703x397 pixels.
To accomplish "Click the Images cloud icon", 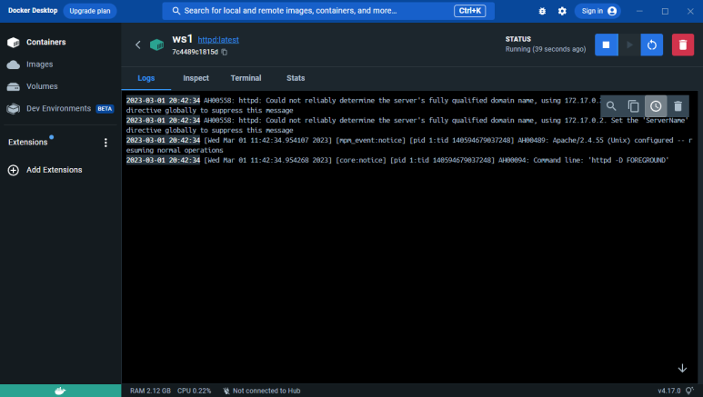I will click(x=14, y=65).
